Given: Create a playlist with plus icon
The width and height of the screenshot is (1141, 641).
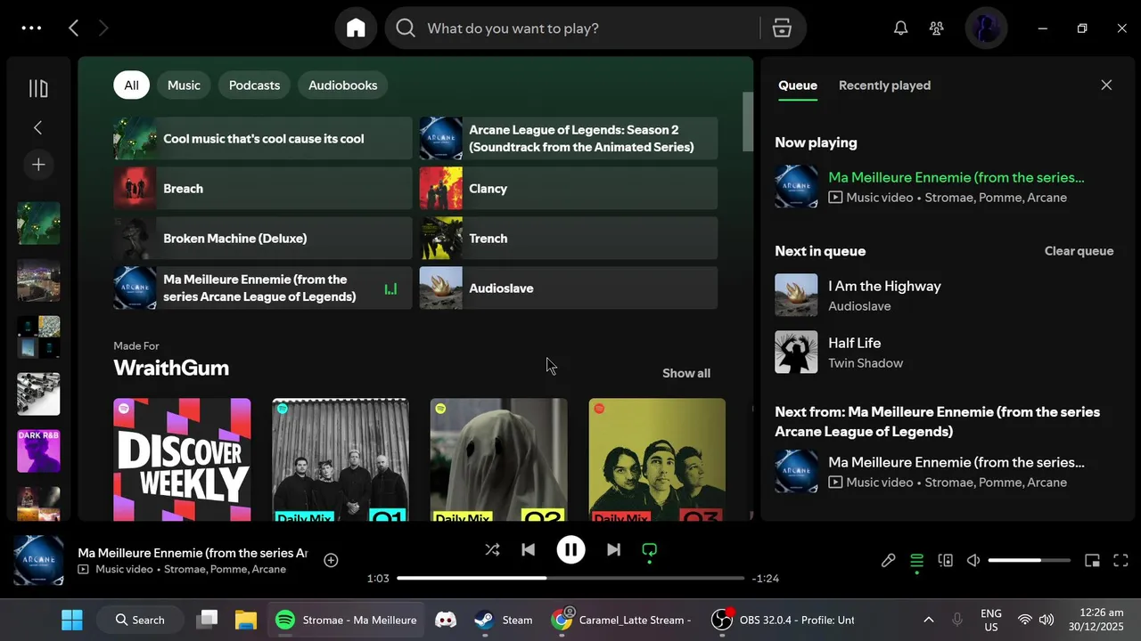Looking at the screenshot, I should (38, 165).
